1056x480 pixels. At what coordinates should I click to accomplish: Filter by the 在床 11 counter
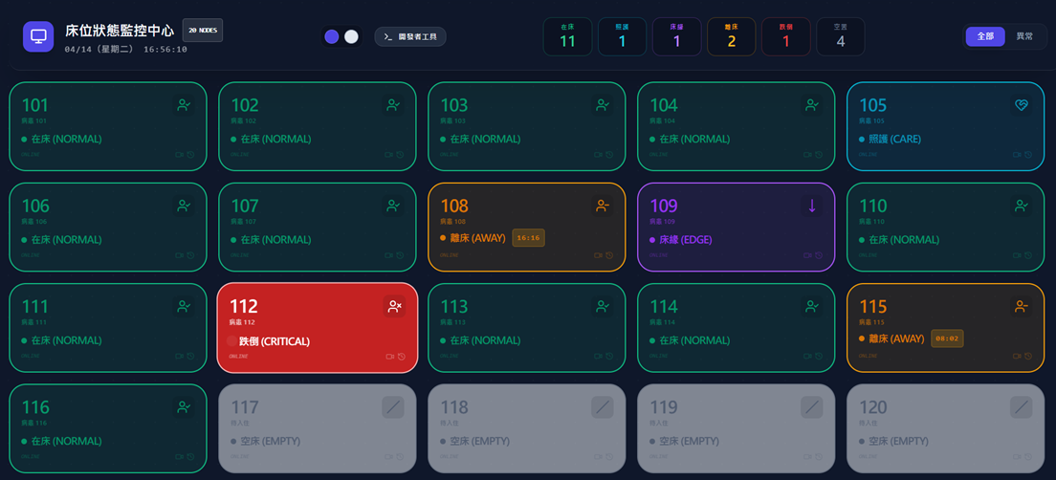tap(568, 36)
